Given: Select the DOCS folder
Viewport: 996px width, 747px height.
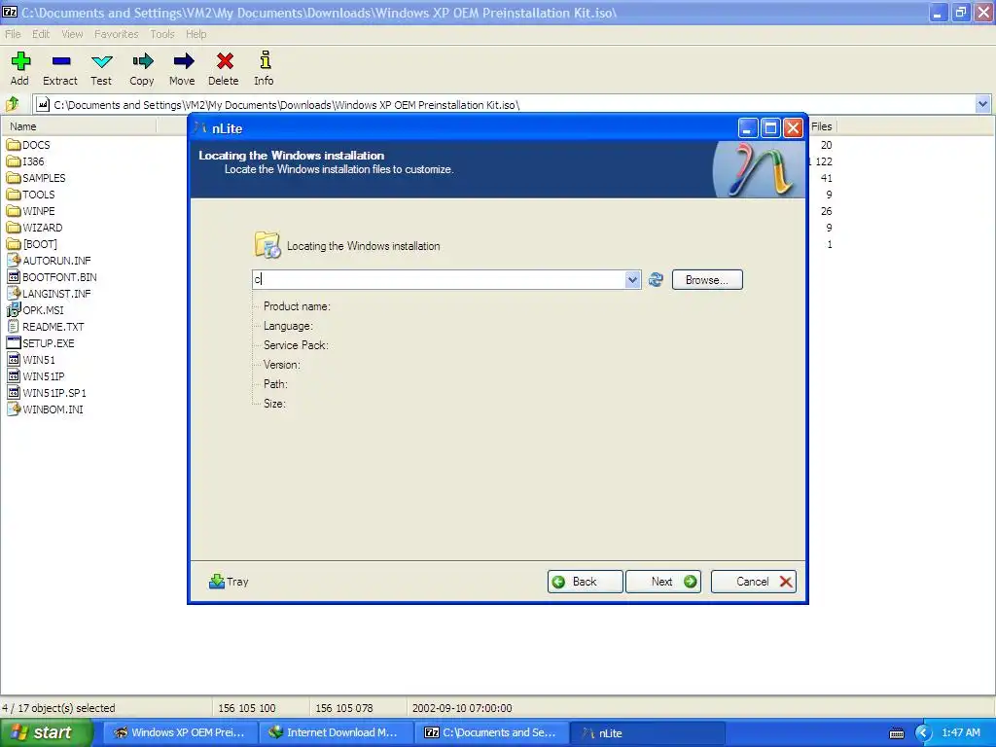Looking at the screenshot, I should (28, 145).
